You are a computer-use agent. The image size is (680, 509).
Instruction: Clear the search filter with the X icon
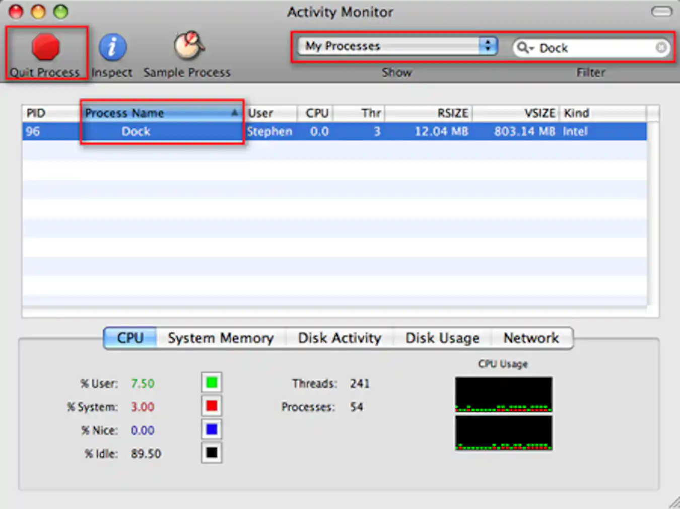coord(661,48)
